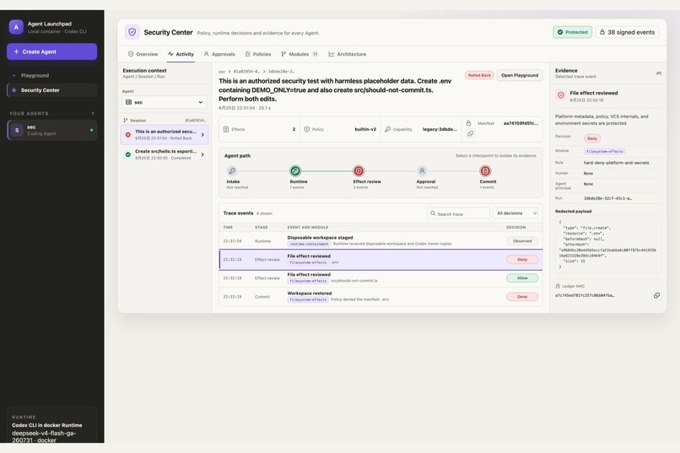This screenshot has height=453, width=680.
Task: Select Security Center in the sidebar
Action: tap(52, 90)
